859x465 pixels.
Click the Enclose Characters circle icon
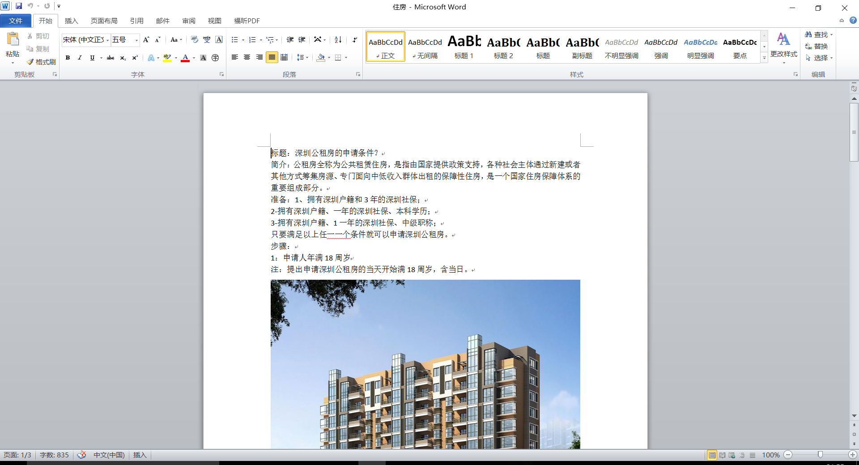coord(215,58)
